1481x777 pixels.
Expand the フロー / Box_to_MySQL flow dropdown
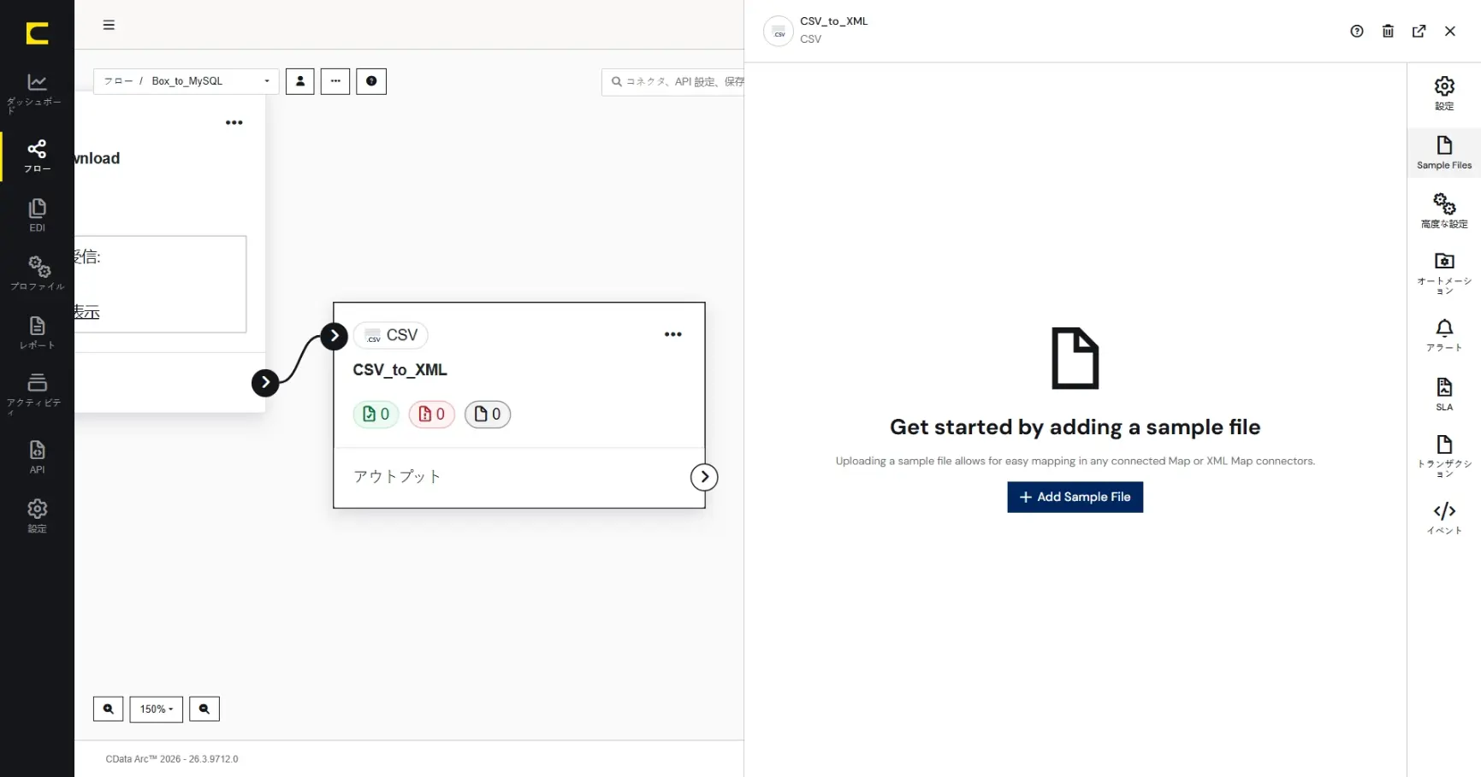tap(187, 81)
